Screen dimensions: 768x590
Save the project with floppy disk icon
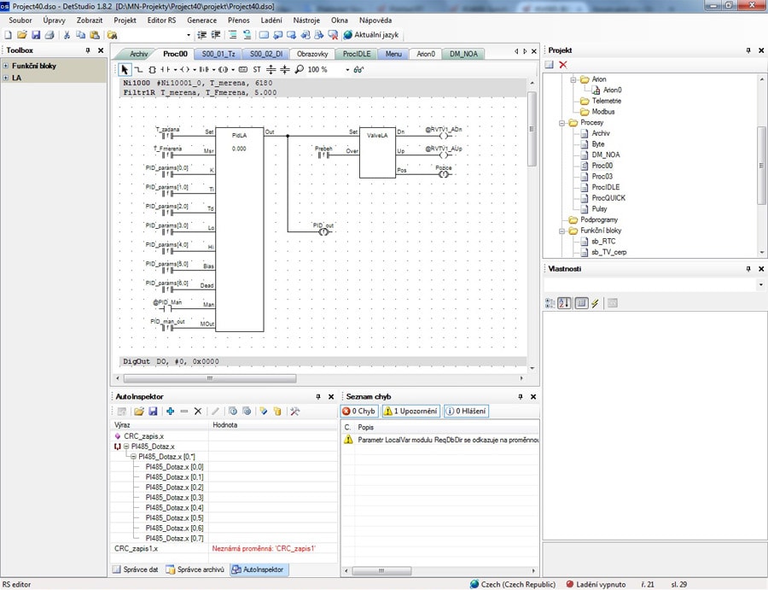coord(36,35)
